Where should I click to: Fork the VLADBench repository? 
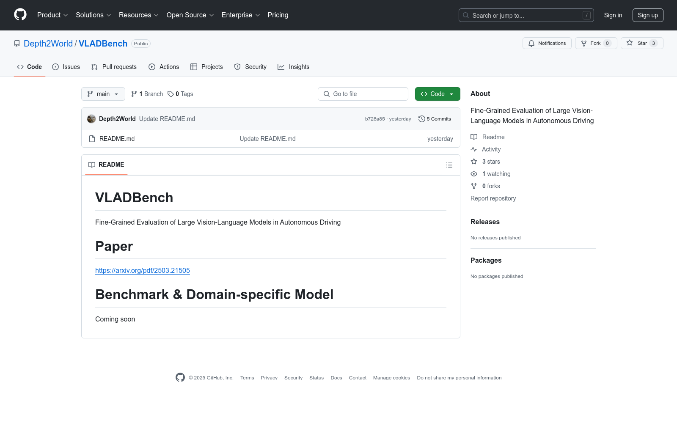(x=596, y=43)
